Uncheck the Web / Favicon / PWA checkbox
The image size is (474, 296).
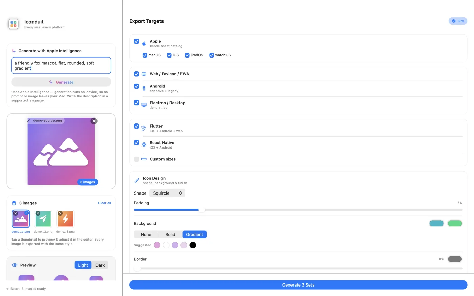click(x=136, y=74)
